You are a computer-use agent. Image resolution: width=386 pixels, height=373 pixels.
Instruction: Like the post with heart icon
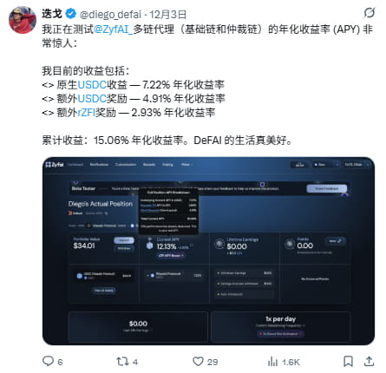click(198, 361)
